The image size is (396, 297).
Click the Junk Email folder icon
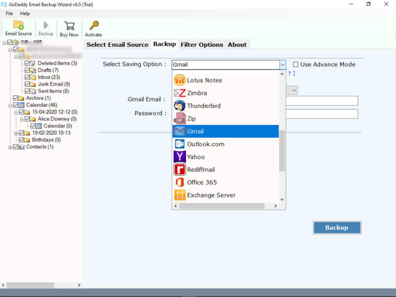33,84
